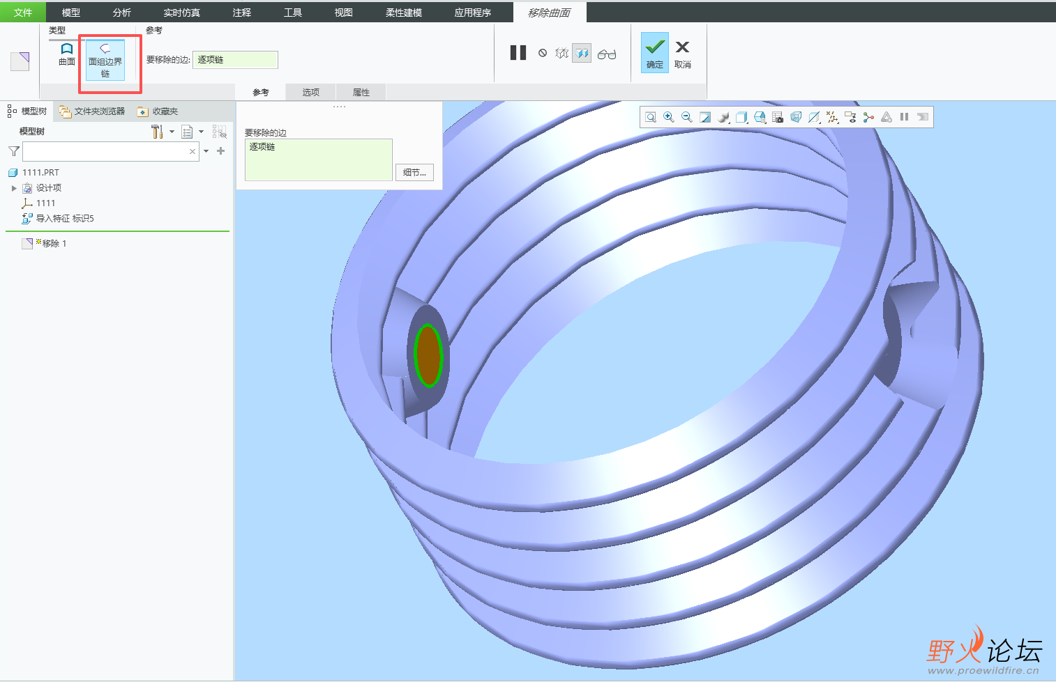Clear the model tree search with X
This screenshot has height=682, width=1056.
(x=193, y=151)
